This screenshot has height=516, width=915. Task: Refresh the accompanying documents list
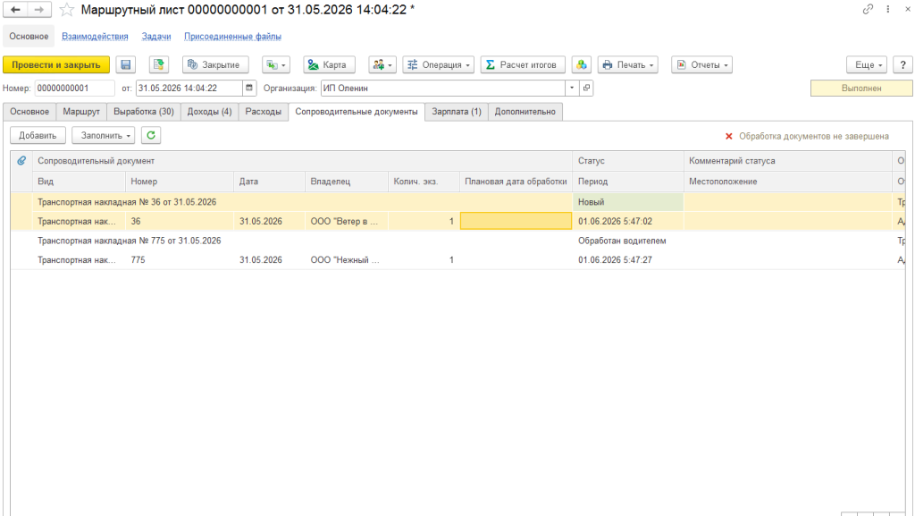(x=150, y=135)
